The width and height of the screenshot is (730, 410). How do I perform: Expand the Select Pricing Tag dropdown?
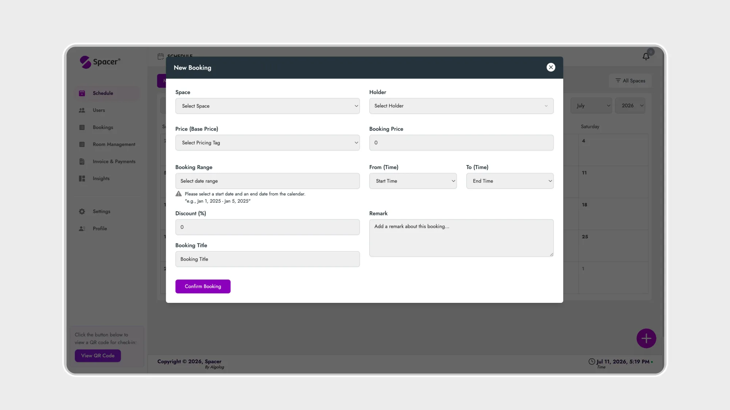coord(267,142)
